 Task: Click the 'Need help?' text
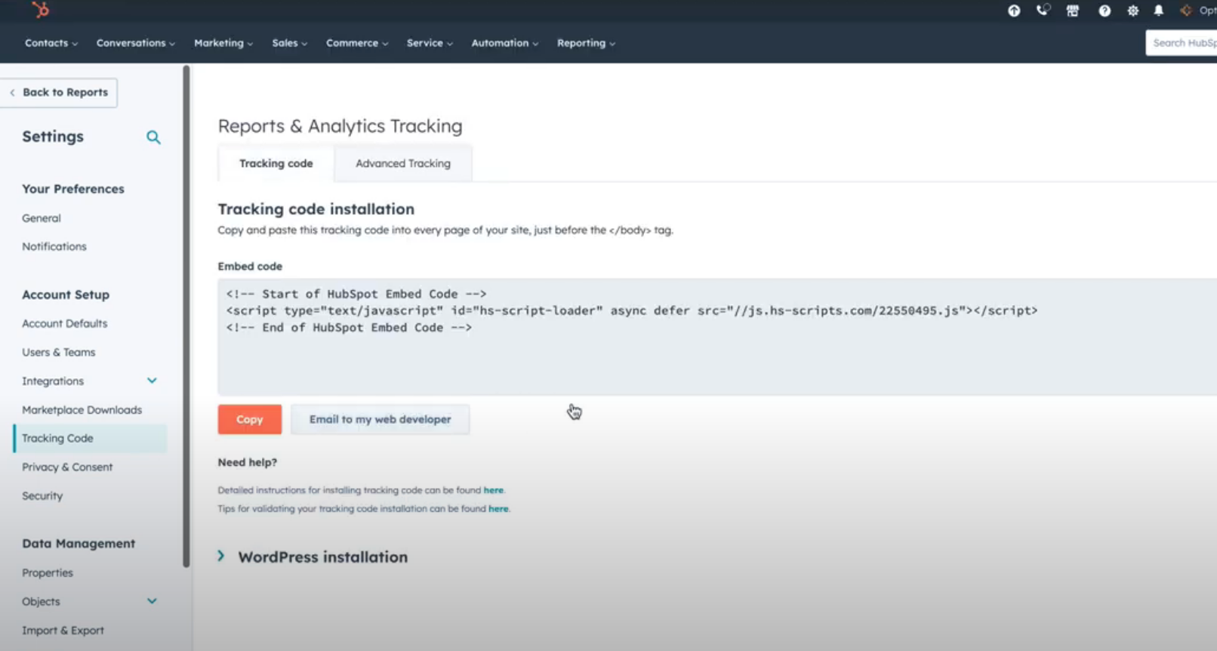248,462
